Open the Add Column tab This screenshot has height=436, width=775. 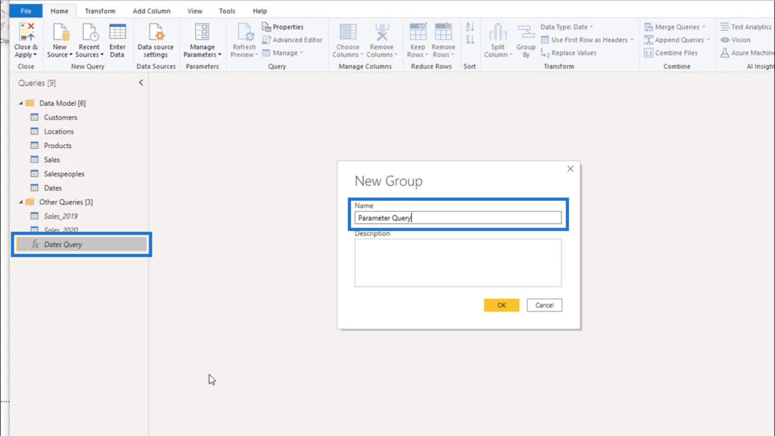pyautogui.click(x=151, y=11)
